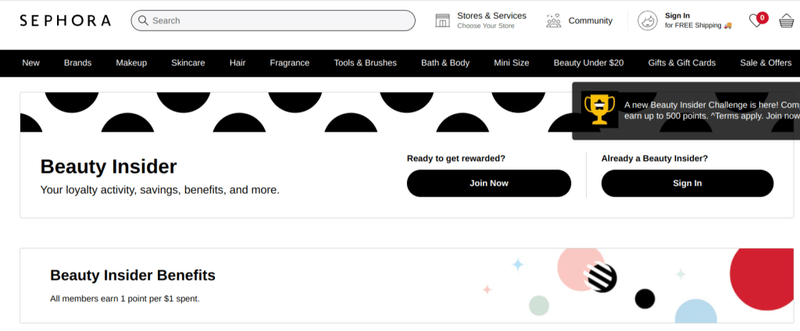Open the Hair menu
The height and width of the screenshot is (331, 800).
(x=237, y=62)
